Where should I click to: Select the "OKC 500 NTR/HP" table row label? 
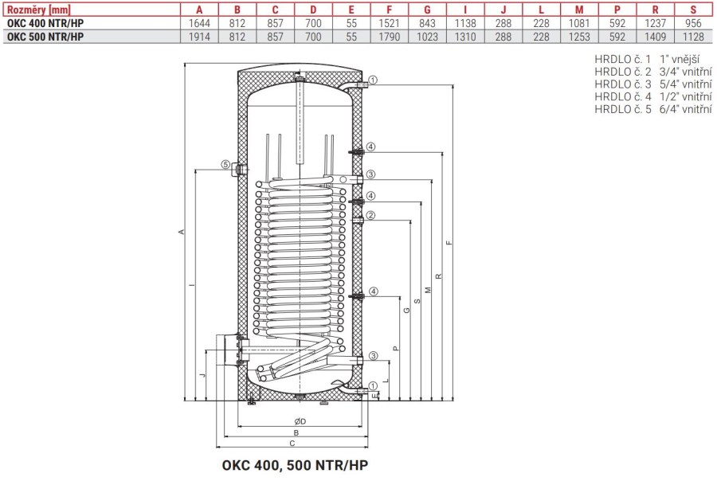[x=45, y=37]
